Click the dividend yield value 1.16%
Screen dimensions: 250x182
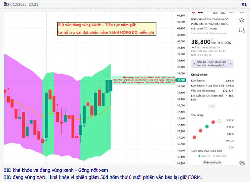(230, 96)
